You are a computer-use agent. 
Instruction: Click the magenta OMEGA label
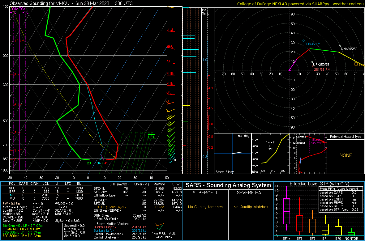19,9
